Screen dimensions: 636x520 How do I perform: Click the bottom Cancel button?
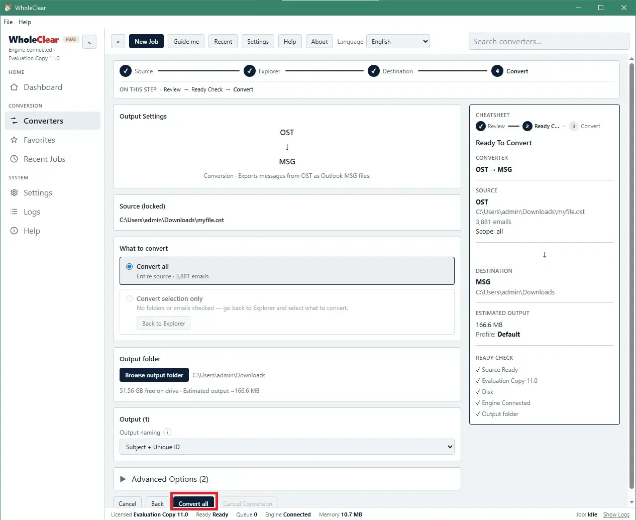click(127, 503)
